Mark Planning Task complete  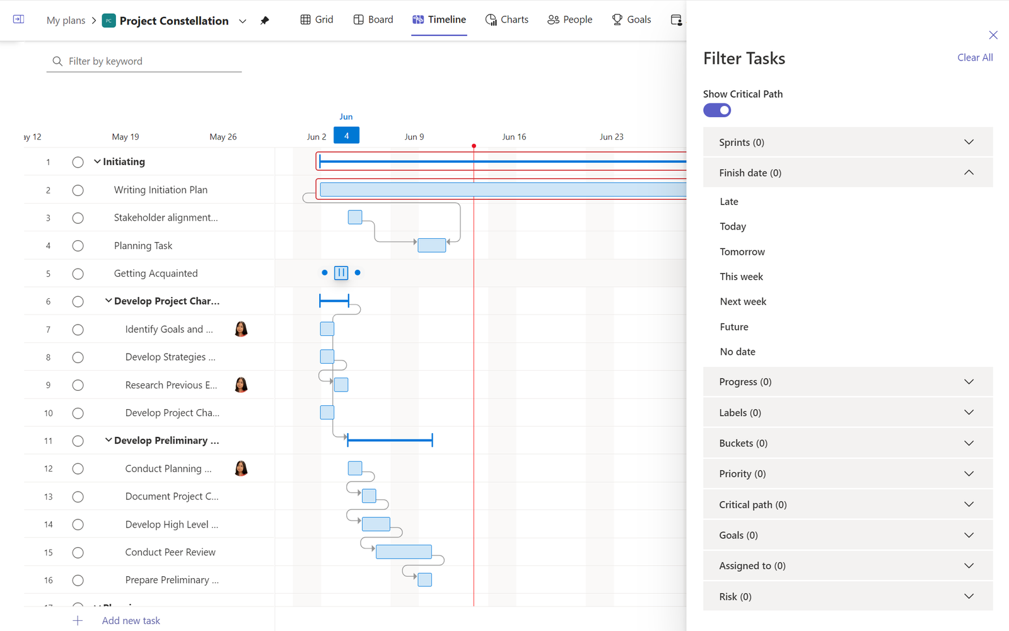[x=78, y=246]
